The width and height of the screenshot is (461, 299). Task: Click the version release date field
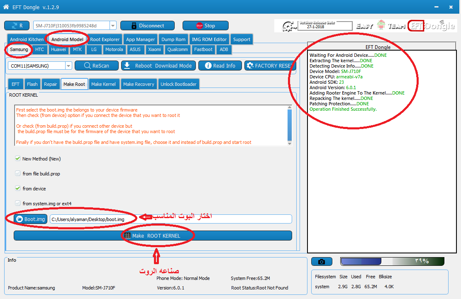[x=324, y=26]
